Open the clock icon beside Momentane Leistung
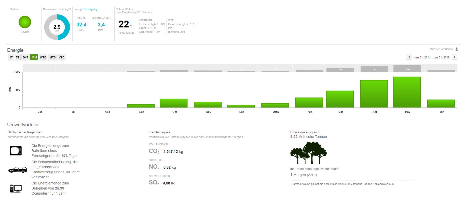The height and width of the screenshot is (204, 466). click(70, 9)
